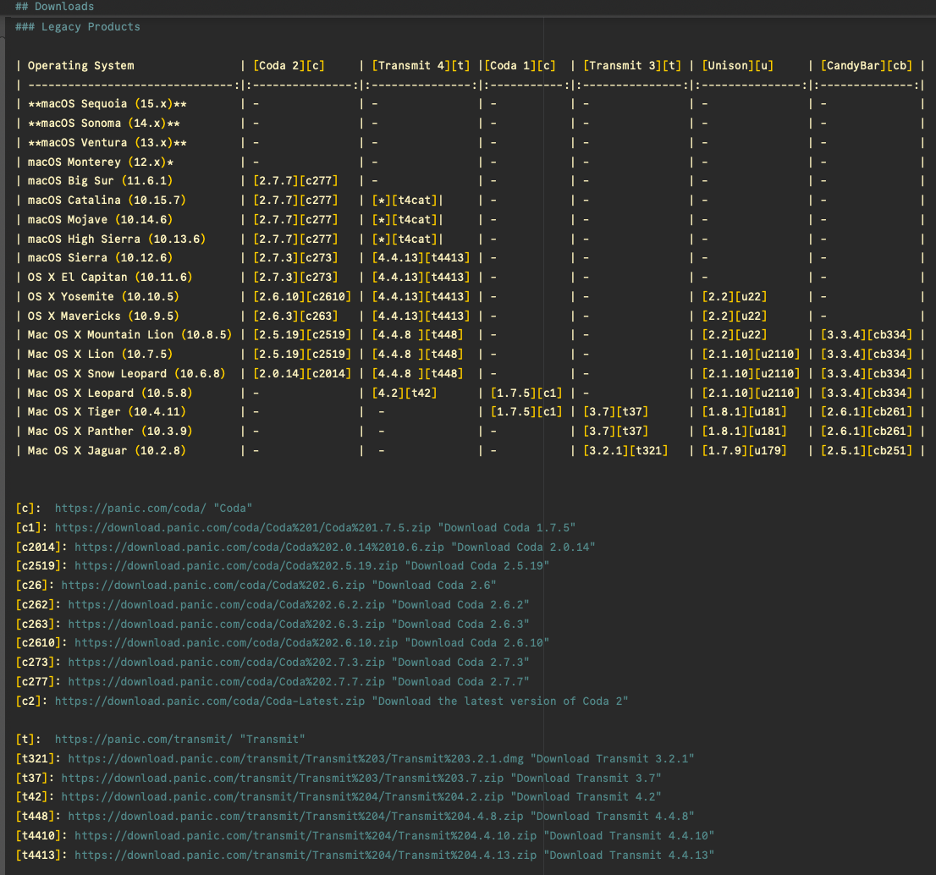Click the '"Download Coda 2.6"' title text
The width and height of the screenshot is (936, 875).
(435, 586)
